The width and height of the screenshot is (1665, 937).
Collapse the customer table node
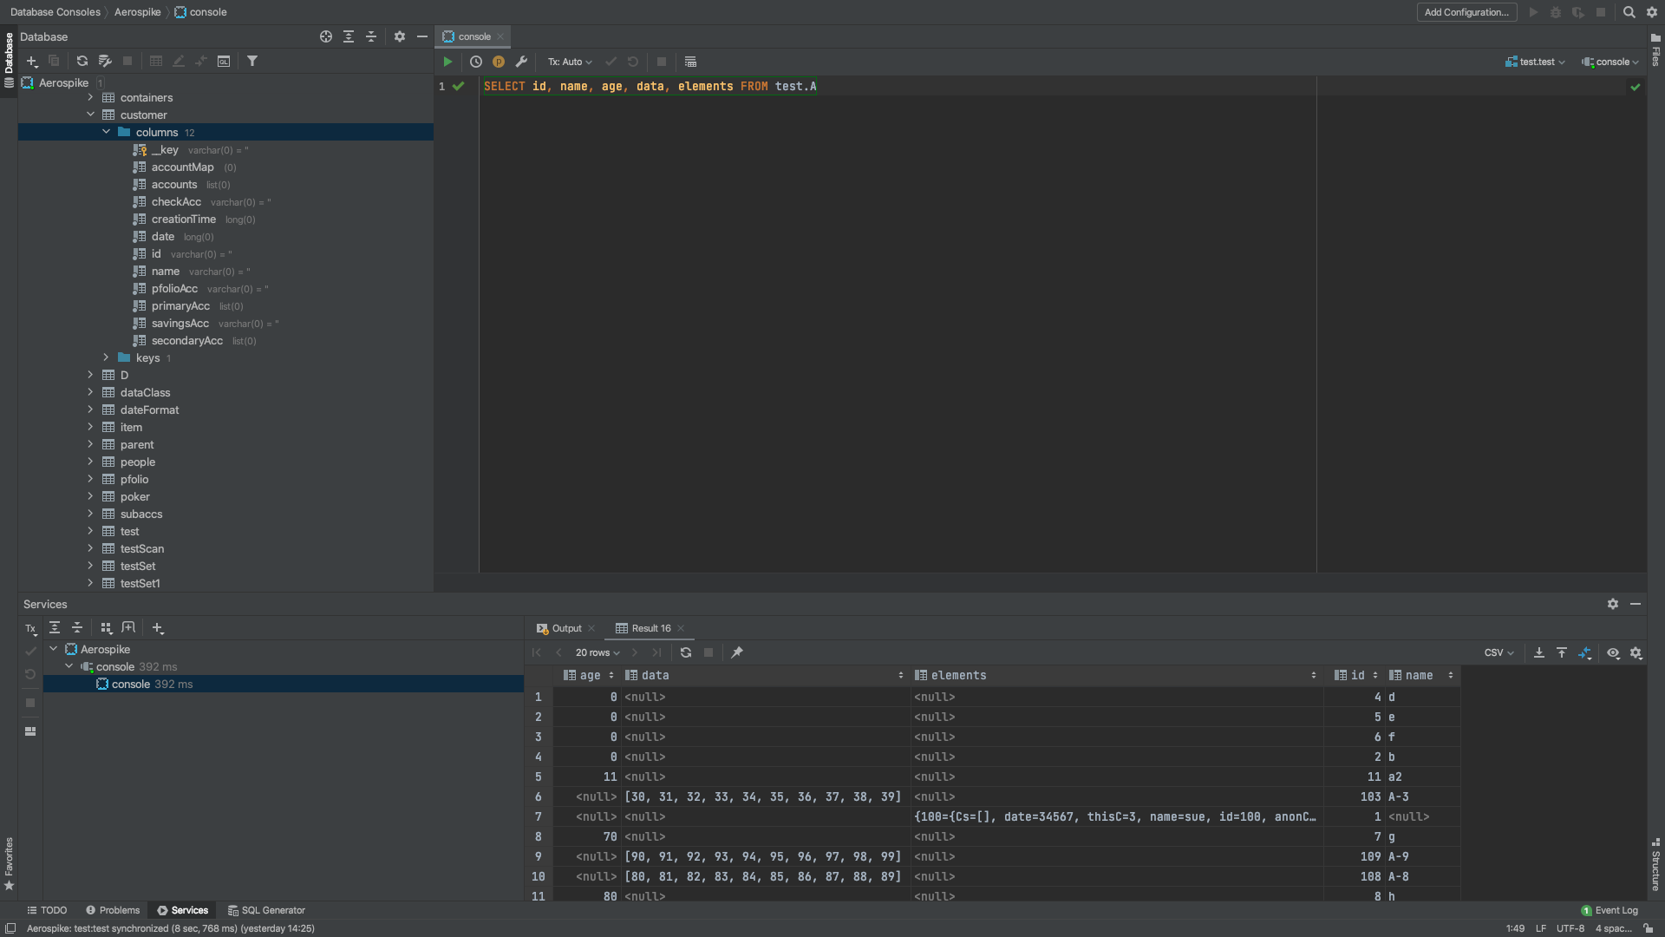90,115
